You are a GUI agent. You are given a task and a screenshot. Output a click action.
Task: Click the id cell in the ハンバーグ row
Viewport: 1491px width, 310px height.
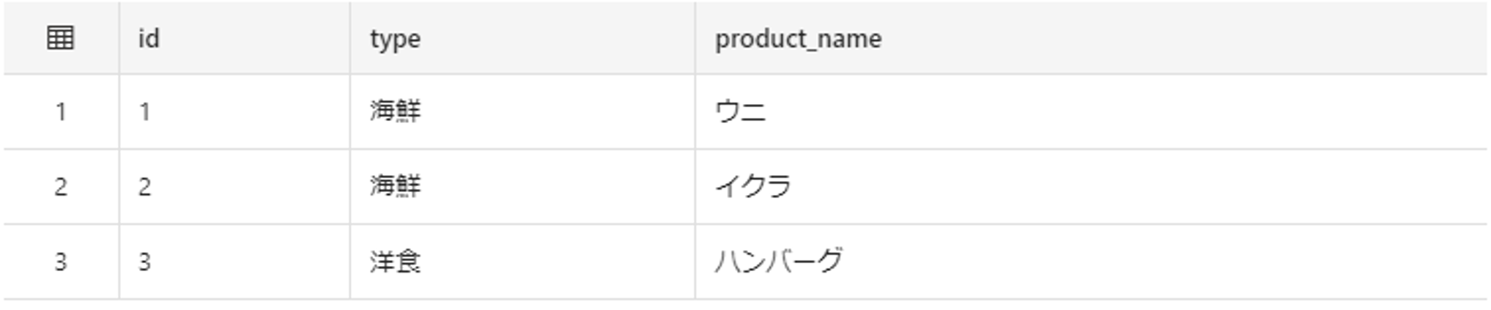pyautogui.click(x=145, y=262)
